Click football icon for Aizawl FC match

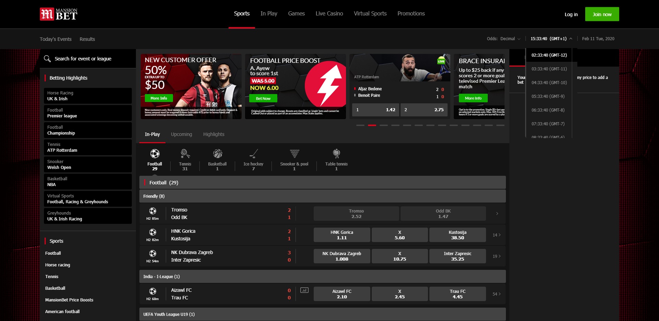153,291
